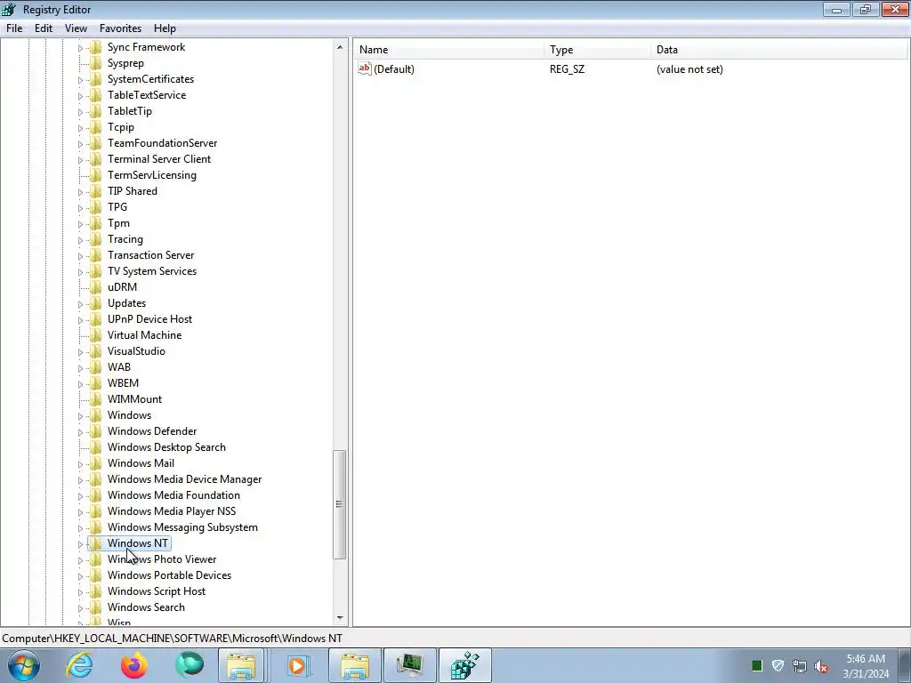
Task: Click the network tray icon
Action: 800,666
